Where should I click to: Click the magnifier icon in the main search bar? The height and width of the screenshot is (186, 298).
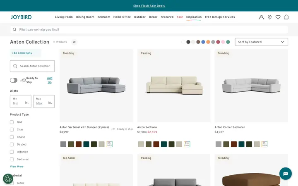tap(14, 29)
